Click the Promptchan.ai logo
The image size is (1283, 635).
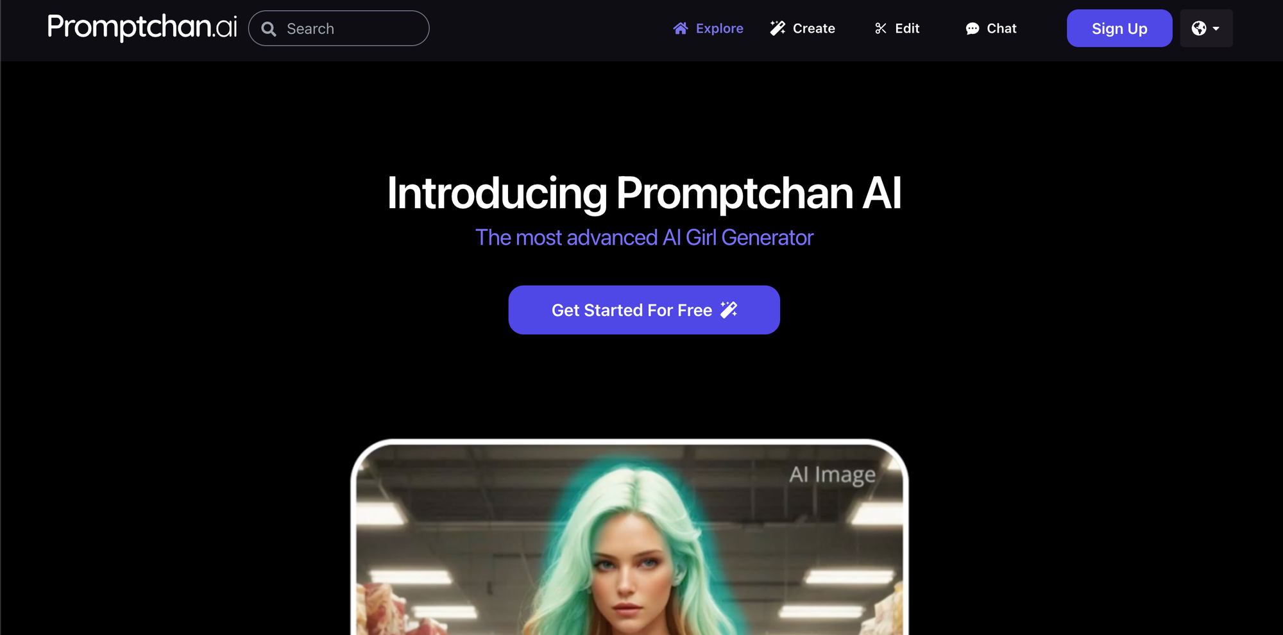(142, 28)
